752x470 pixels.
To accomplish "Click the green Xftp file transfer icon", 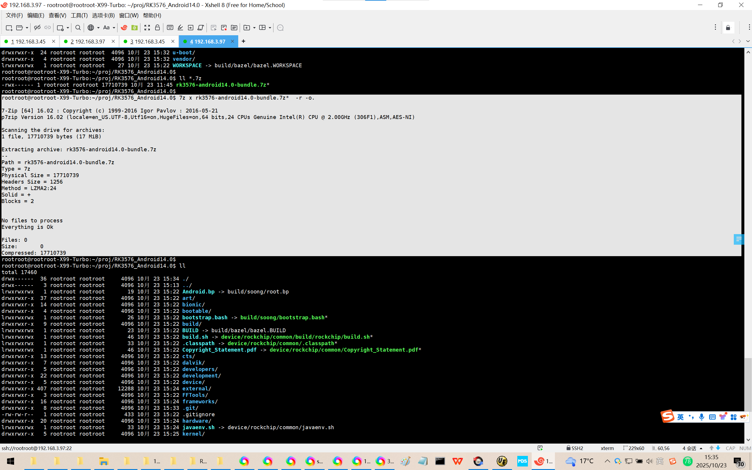I will (x=134, y=28).
